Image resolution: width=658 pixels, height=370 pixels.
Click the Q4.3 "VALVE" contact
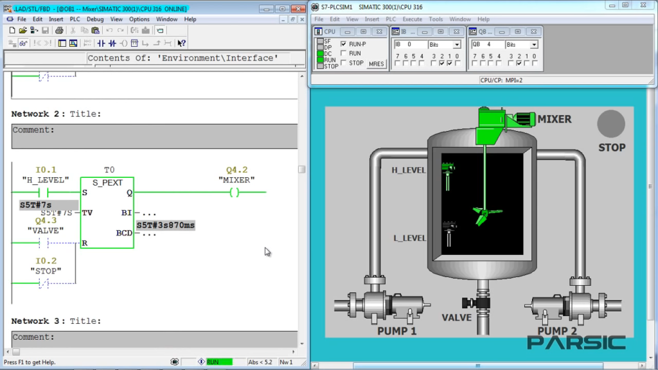point(44,243)
